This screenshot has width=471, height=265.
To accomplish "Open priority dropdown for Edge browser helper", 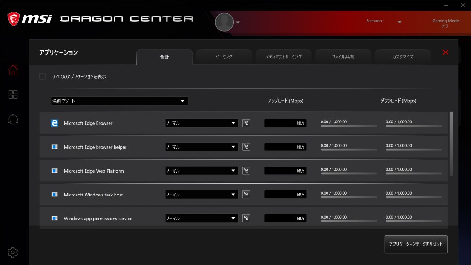I will click(201, 147).
